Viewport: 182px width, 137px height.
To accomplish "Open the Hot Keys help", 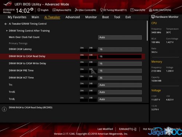I will (150, 129).
